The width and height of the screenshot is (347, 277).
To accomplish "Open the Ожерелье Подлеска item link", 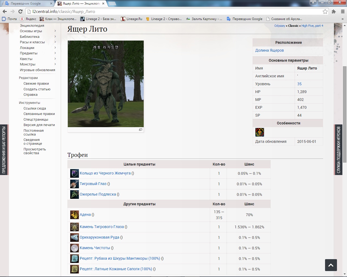I will click(x=98, y=194).
